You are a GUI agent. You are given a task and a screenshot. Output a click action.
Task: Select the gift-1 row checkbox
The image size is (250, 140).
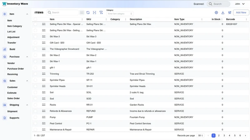35,68
